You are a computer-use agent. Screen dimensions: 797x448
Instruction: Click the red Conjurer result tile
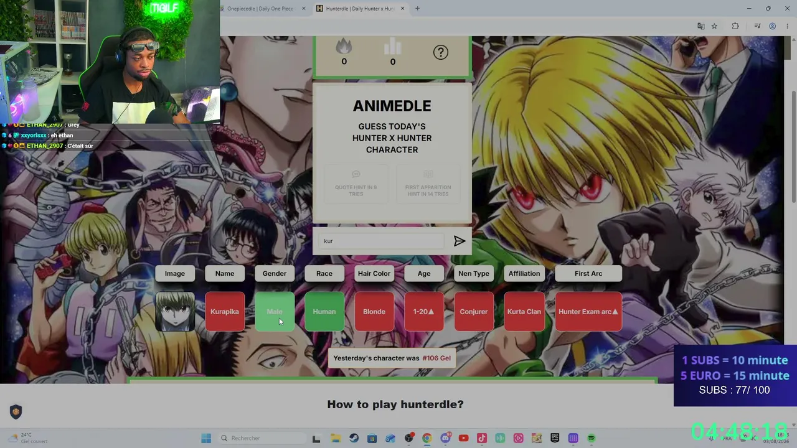tap(474, 312)
